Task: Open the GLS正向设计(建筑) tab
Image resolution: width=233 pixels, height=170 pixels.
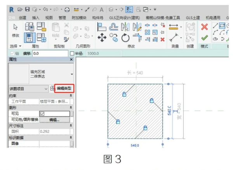Action: [125, 18]
